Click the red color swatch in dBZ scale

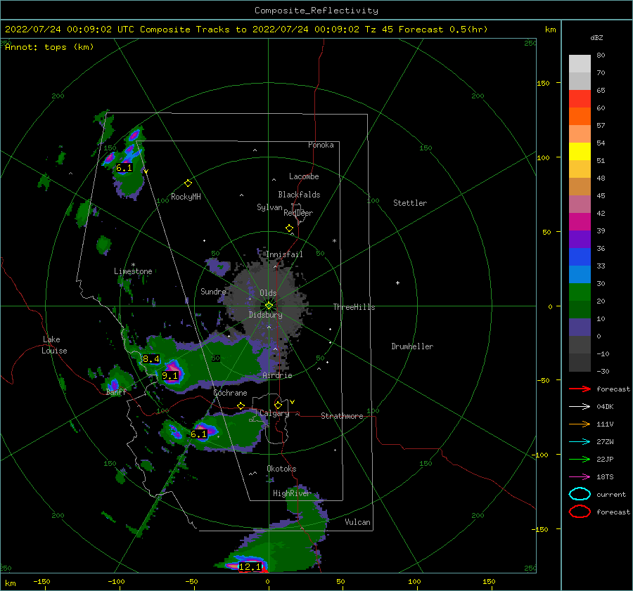point(580,99)
